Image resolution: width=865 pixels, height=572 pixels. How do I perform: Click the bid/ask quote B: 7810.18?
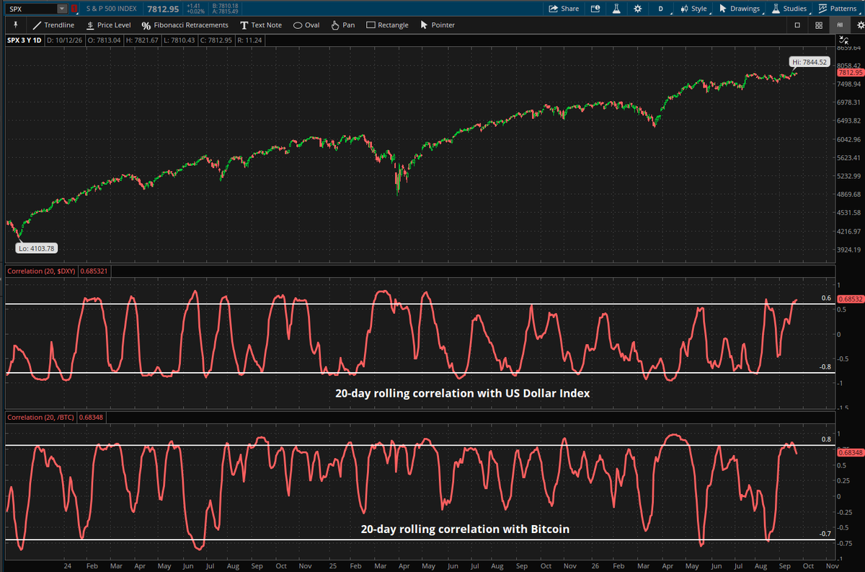pyautogui.click(x=224, y=6)
